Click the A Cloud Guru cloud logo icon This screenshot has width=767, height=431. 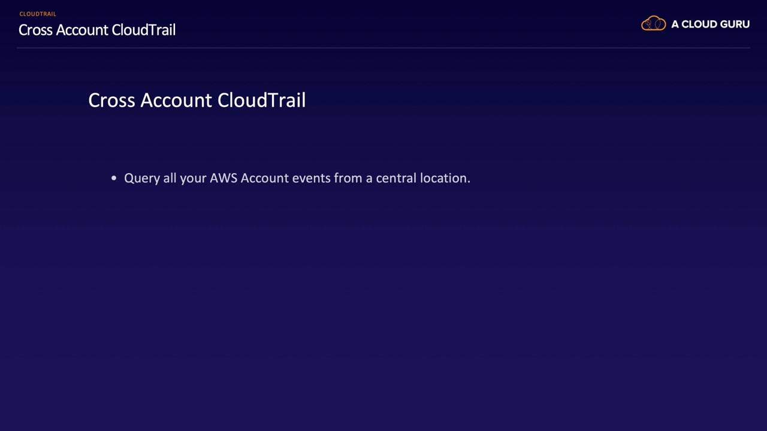(653, 24)
